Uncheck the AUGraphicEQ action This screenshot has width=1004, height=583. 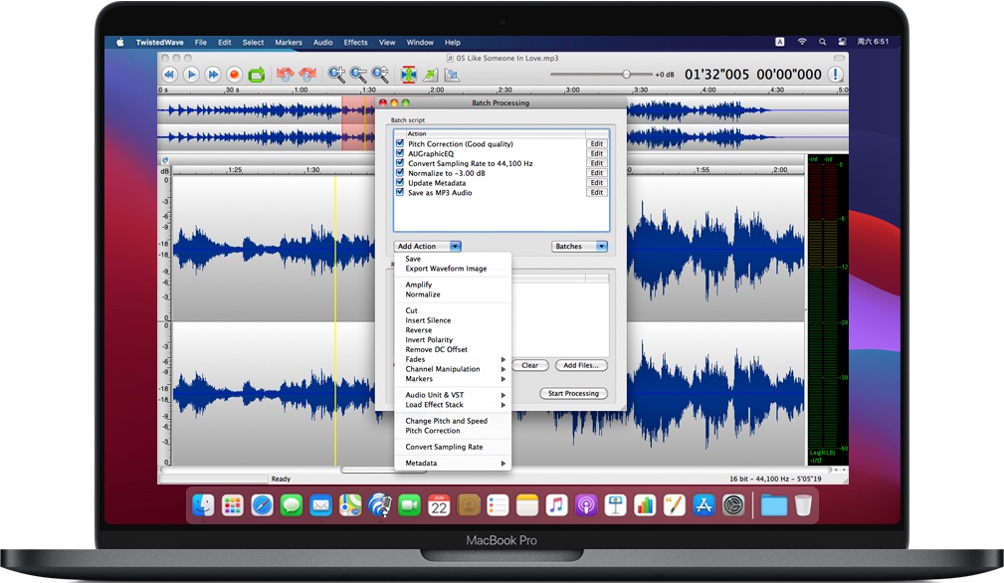click(x=399, y=153)
